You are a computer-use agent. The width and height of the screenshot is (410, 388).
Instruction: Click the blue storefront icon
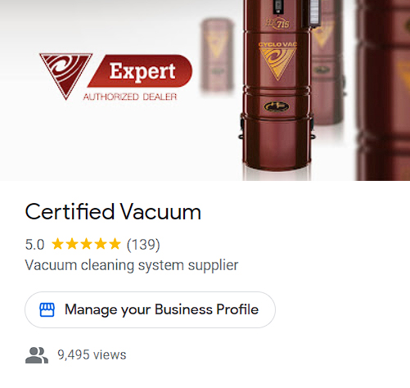pyautogui.click(x=47, y=309)
